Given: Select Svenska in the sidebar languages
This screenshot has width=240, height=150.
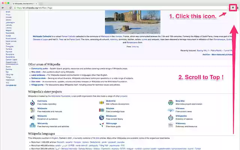Looking at the screenshot, I should tap(9, 69).
